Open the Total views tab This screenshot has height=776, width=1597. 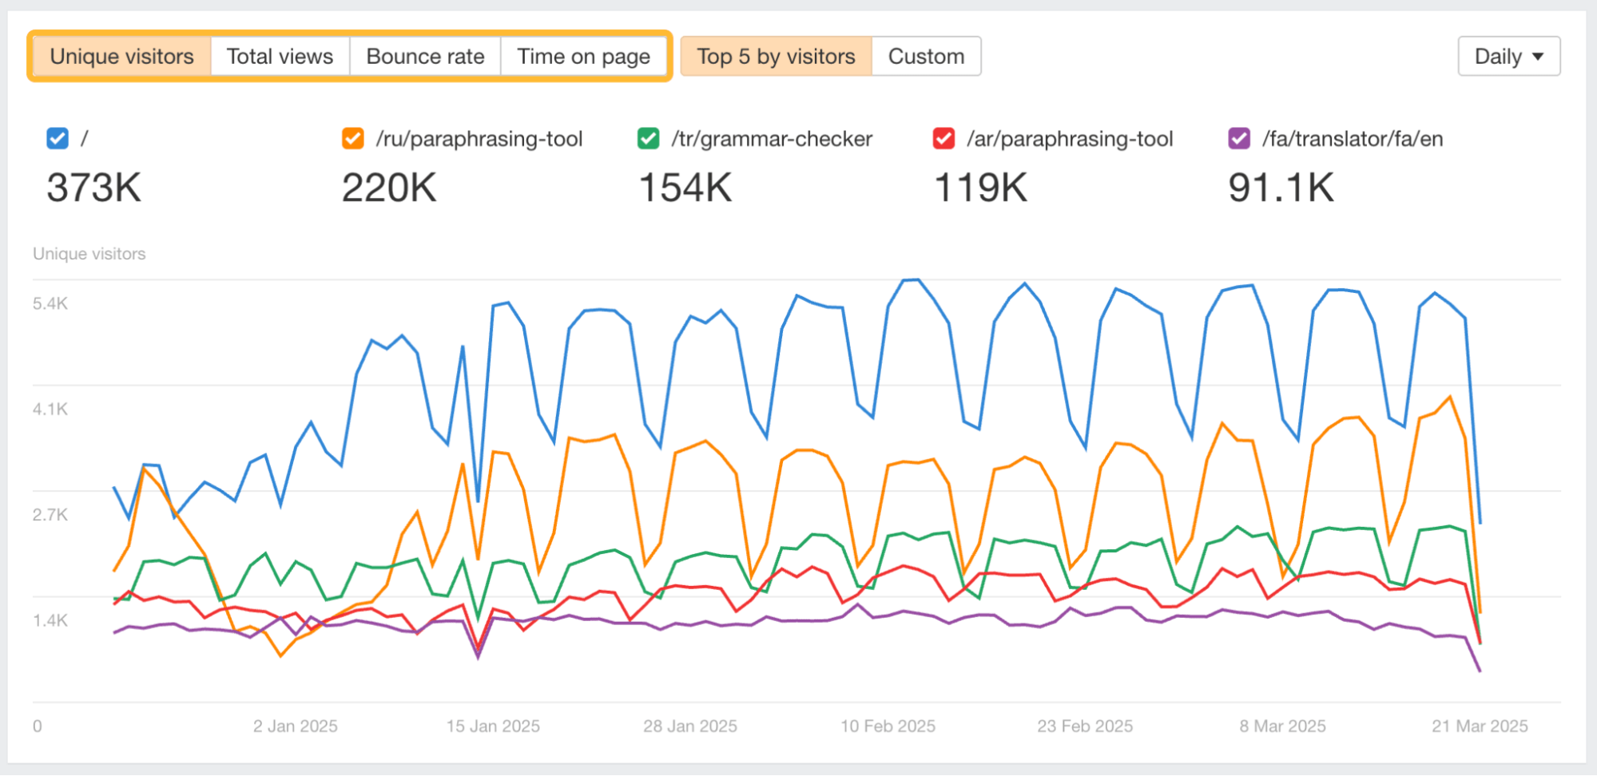click(280, 57)
